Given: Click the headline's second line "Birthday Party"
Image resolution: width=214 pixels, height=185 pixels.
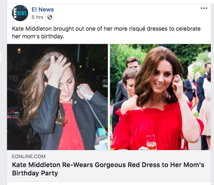Looking at the screenshot, I should point(35,173).
